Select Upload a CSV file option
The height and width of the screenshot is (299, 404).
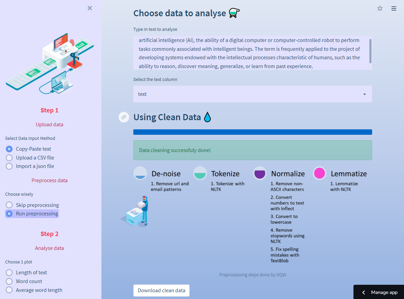(x=9, y=158)
